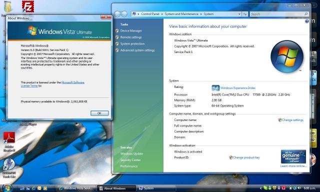Click the Back button in the System window
320x192 pixels.
coord(117,14)
